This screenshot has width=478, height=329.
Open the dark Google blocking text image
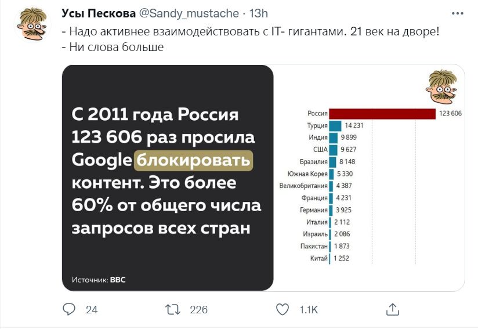[x=168, y=178]
